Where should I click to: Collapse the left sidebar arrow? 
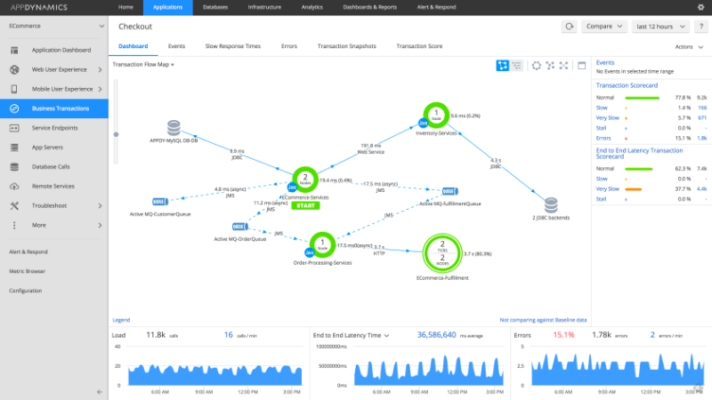pos(100,392)
